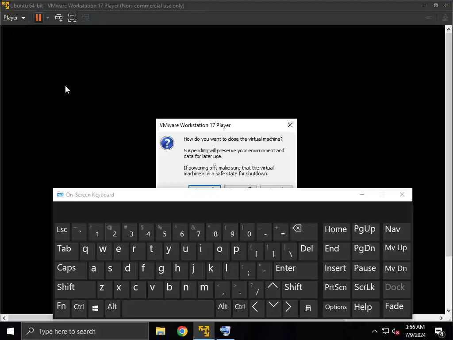Tap the letter m key
Screen dimensions: 453x340
205,290
